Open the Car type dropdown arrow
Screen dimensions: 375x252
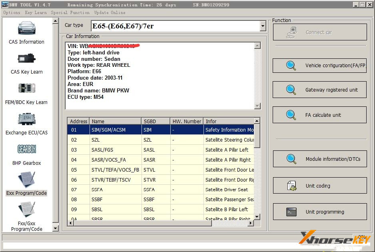pyautogui.click(x=263, y=26)
